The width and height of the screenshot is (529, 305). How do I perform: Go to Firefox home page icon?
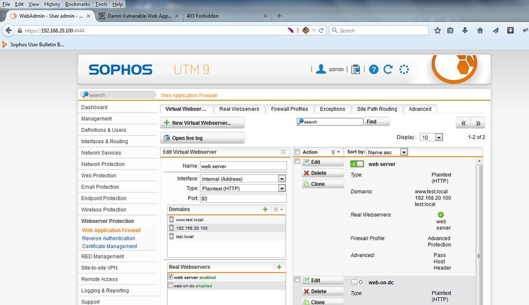[x=480, y=30]
